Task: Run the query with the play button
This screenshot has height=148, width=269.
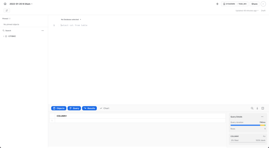Action: [x=263, y=4]
